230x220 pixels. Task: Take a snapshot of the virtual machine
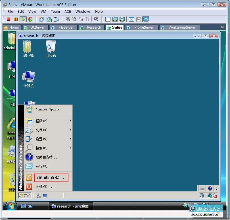[x=42, y=19]
